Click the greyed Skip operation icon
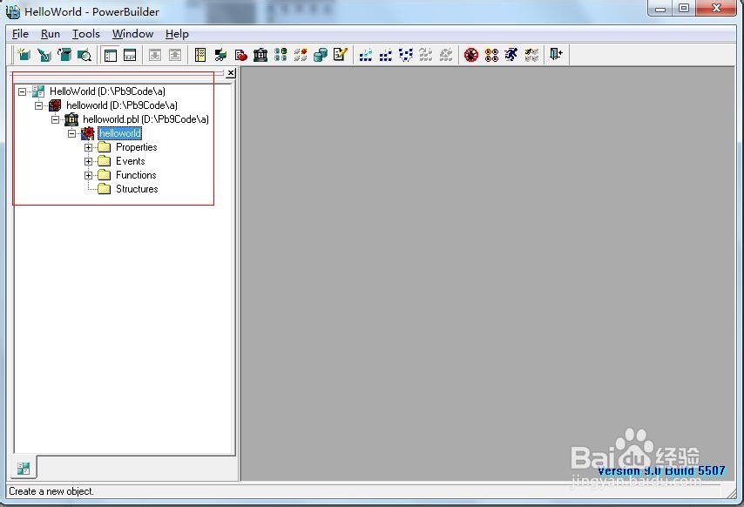The height and width of the screenshot is (507, 744). [x=426, y=55]
